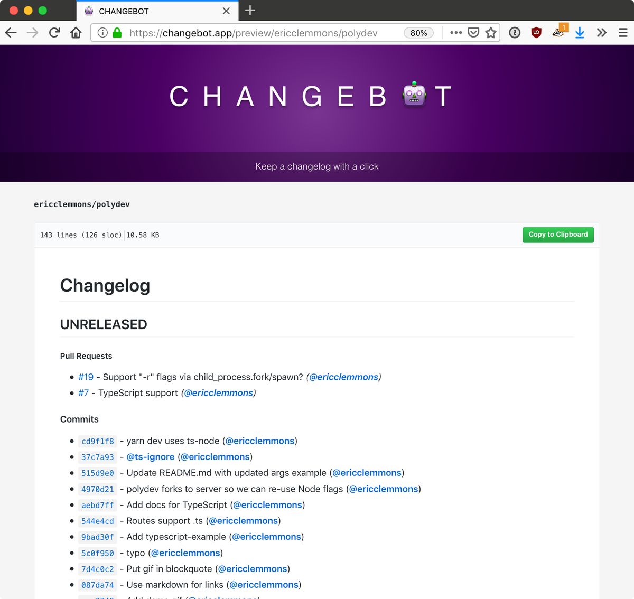Image resolution: width=634 pixels, height=599 pixels.
Task: Reload the Changebot page
Action: [54, 33]
